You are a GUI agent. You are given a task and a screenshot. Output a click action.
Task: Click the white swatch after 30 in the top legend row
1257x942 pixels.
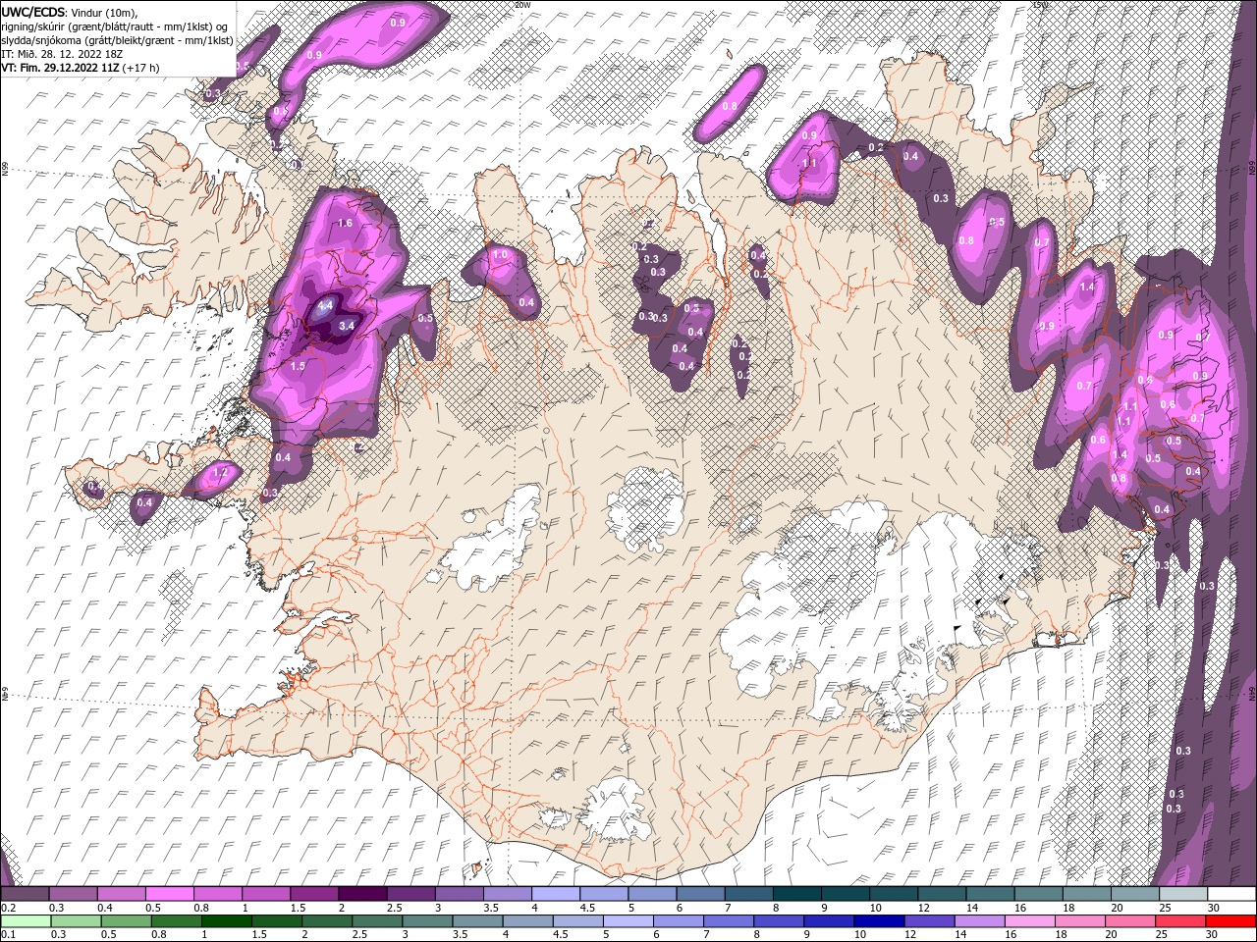(x=1230, y=894)
